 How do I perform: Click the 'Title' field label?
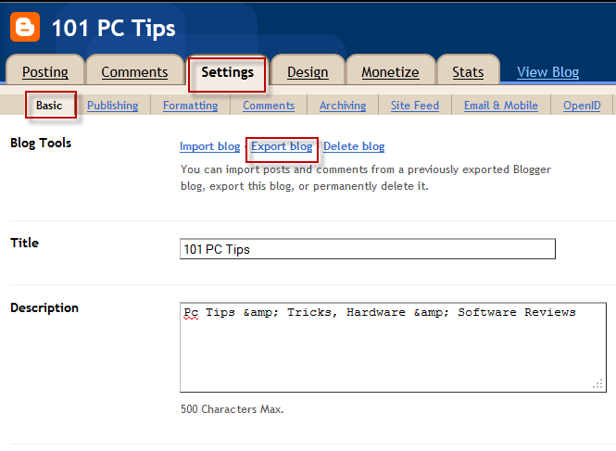coord(24,243)
